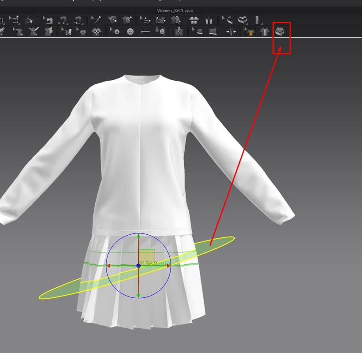Choose the Select/Move Button tool

point(115,31)
